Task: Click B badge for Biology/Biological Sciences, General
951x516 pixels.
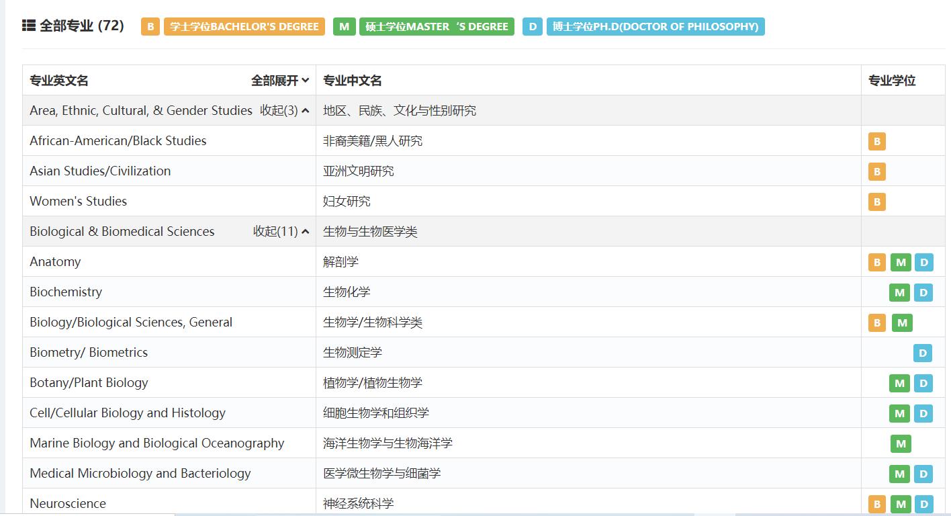Action: click(876, 322)
